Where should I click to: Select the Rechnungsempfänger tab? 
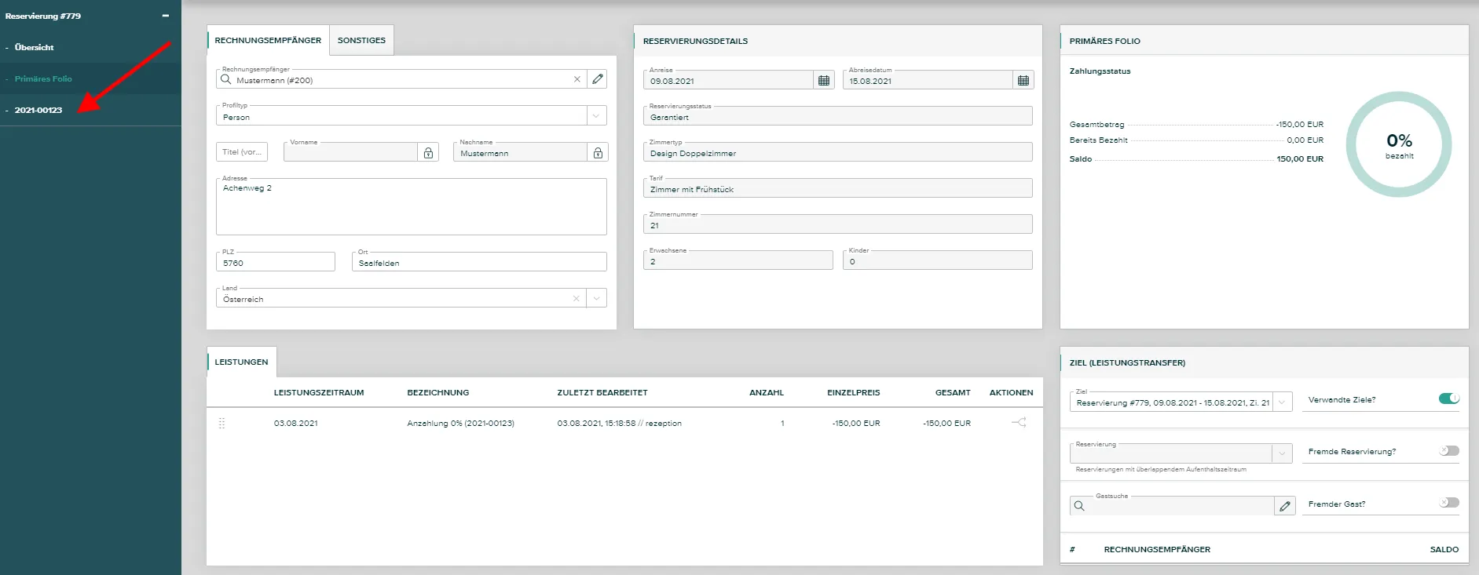(x=268, y=40)
